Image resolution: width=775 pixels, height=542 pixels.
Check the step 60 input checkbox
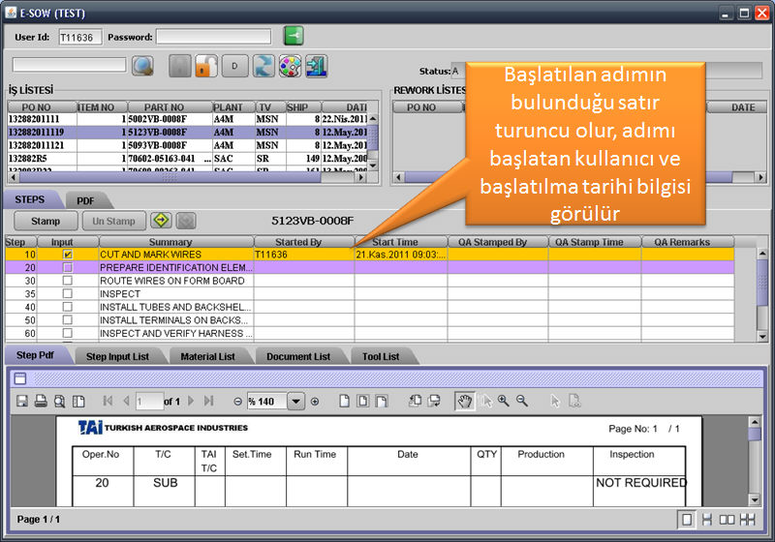click(x=67, y=333)
